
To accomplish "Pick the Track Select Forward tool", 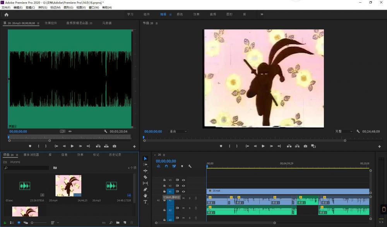I will tap(146, 164).
